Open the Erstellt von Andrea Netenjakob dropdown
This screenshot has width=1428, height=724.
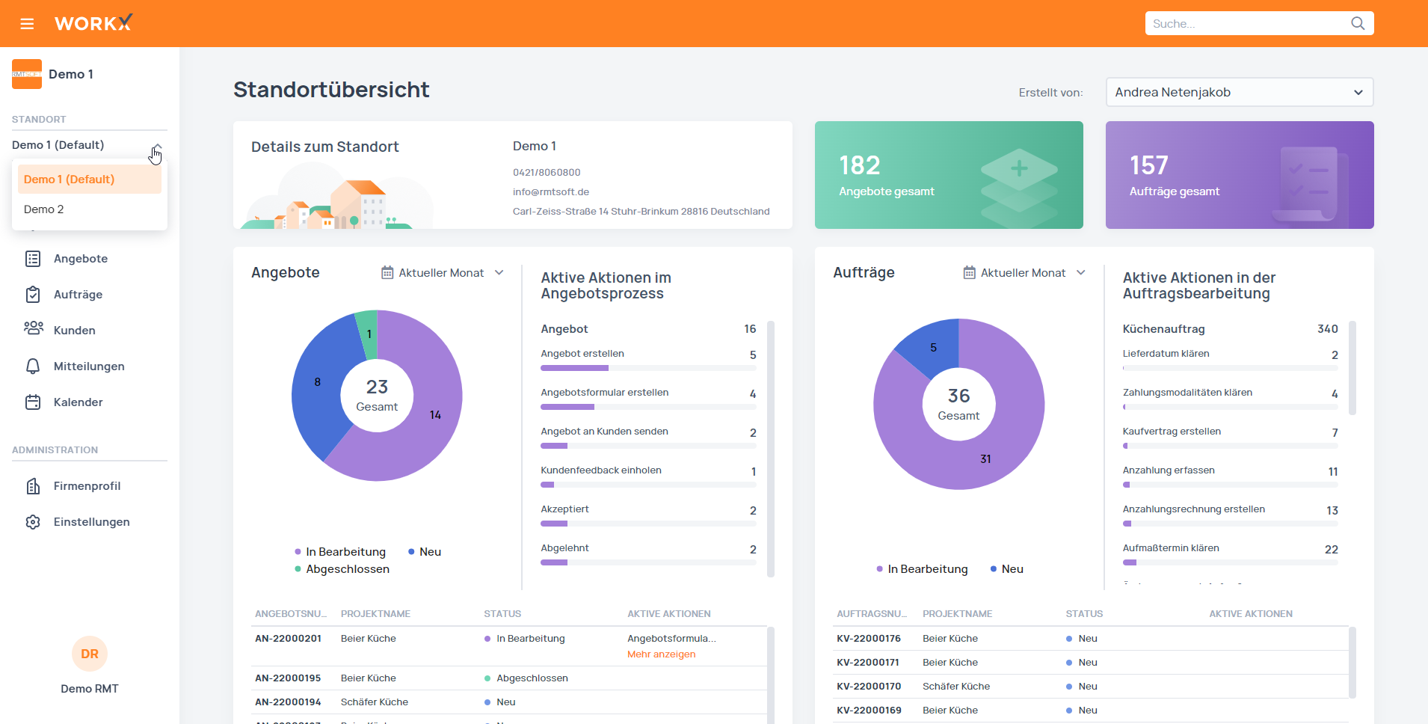pyautogui.click(x=1239, y=92)
